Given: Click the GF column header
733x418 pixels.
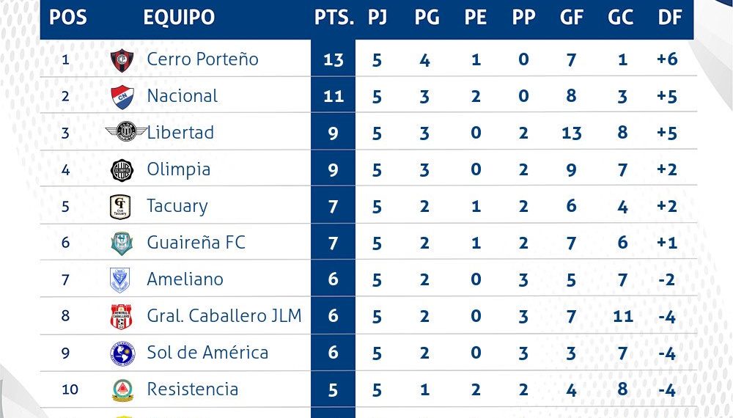Looking at the screenshot, I should coord(572,18).
